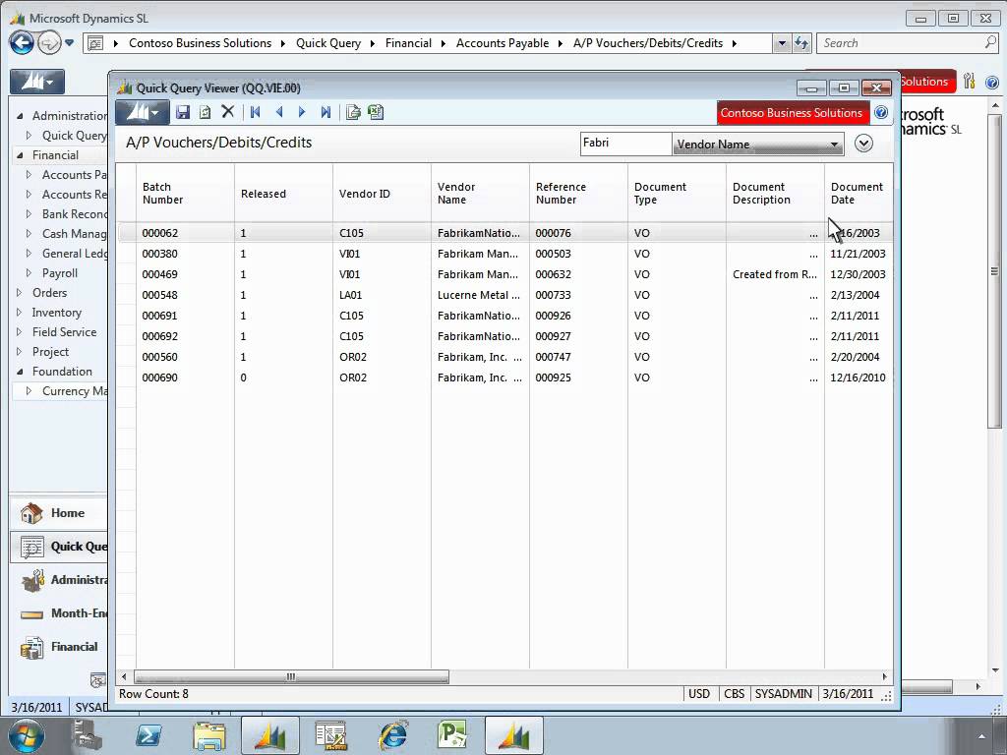Select the row with batch number 000380
The height and width of the screenshot is (755, 1007).
point(505,254)
